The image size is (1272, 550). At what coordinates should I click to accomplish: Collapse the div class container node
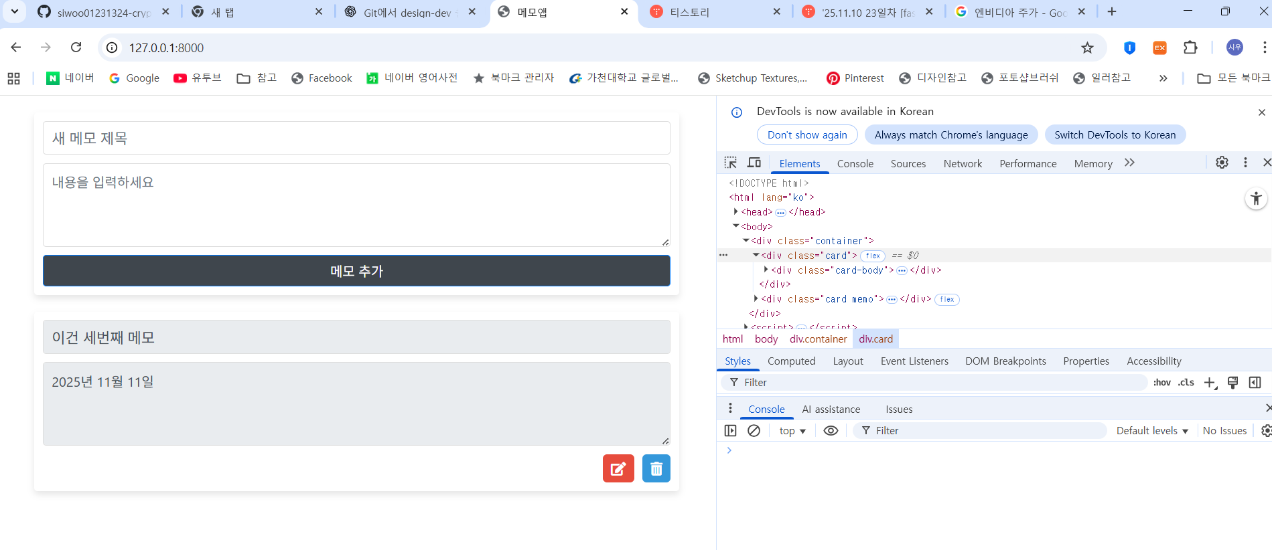(746, 240)
